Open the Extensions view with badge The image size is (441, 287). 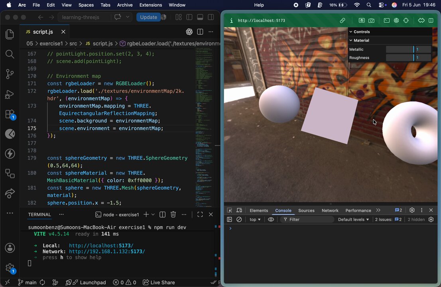coord(10,114)
